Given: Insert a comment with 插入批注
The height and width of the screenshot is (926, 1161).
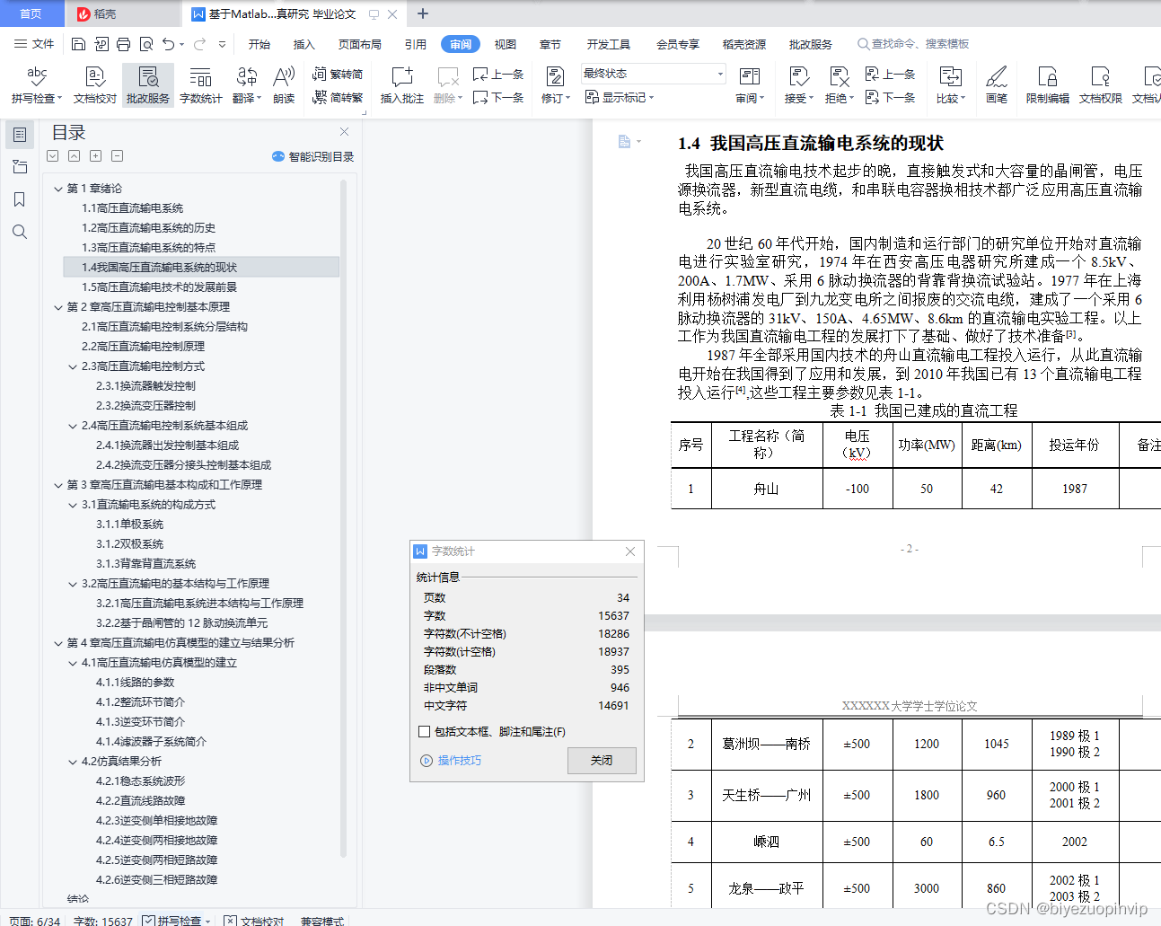Looking at the screenshot, I should click(x=401, y=85).
